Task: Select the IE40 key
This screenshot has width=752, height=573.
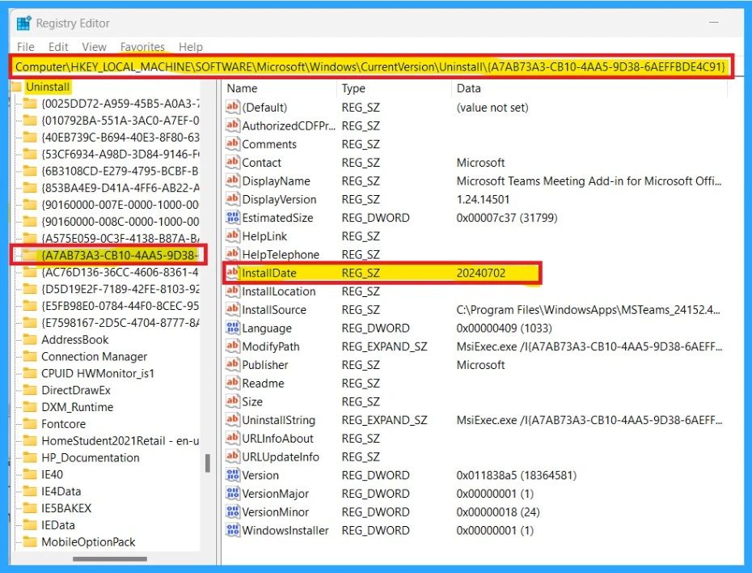Action: (x=52, y=474)
